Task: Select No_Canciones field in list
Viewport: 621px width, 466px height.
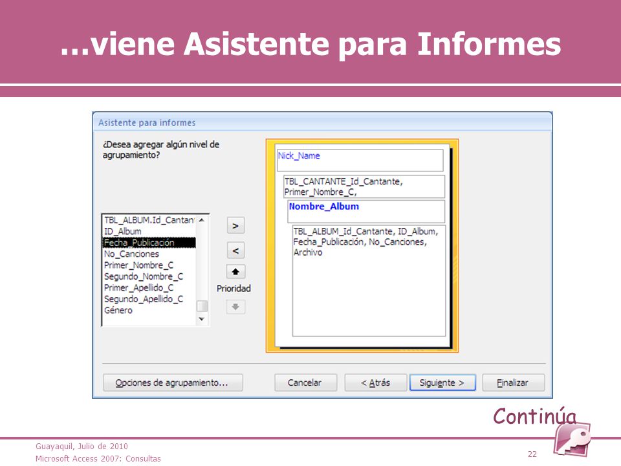Action: [x=149, y=254]
